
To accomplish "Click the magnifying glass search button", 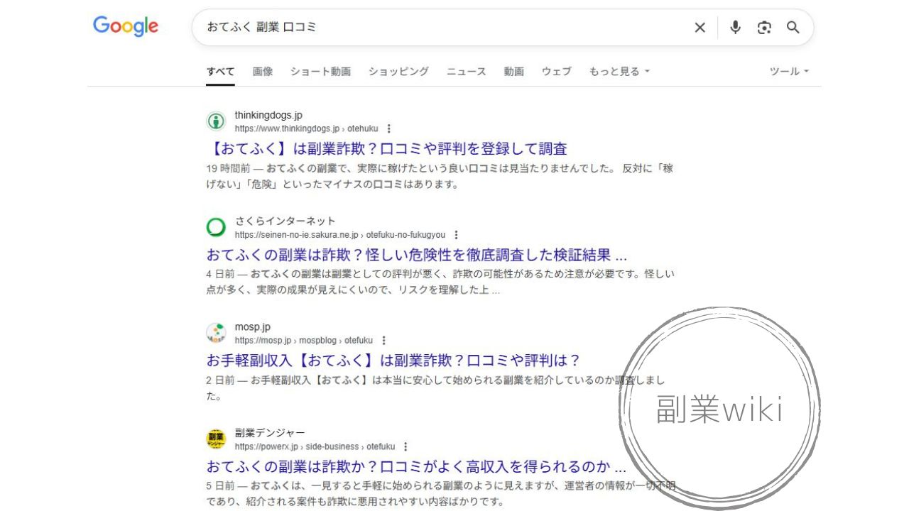I will pos(793,28).
